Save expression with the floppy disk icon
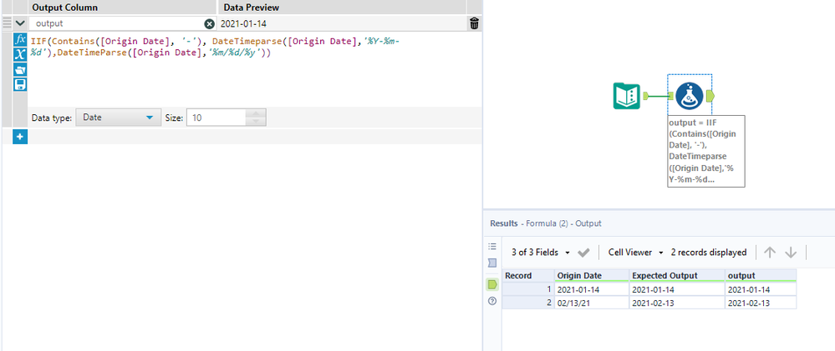This screenshot has width=835, height=351. [x=20, y=85]
